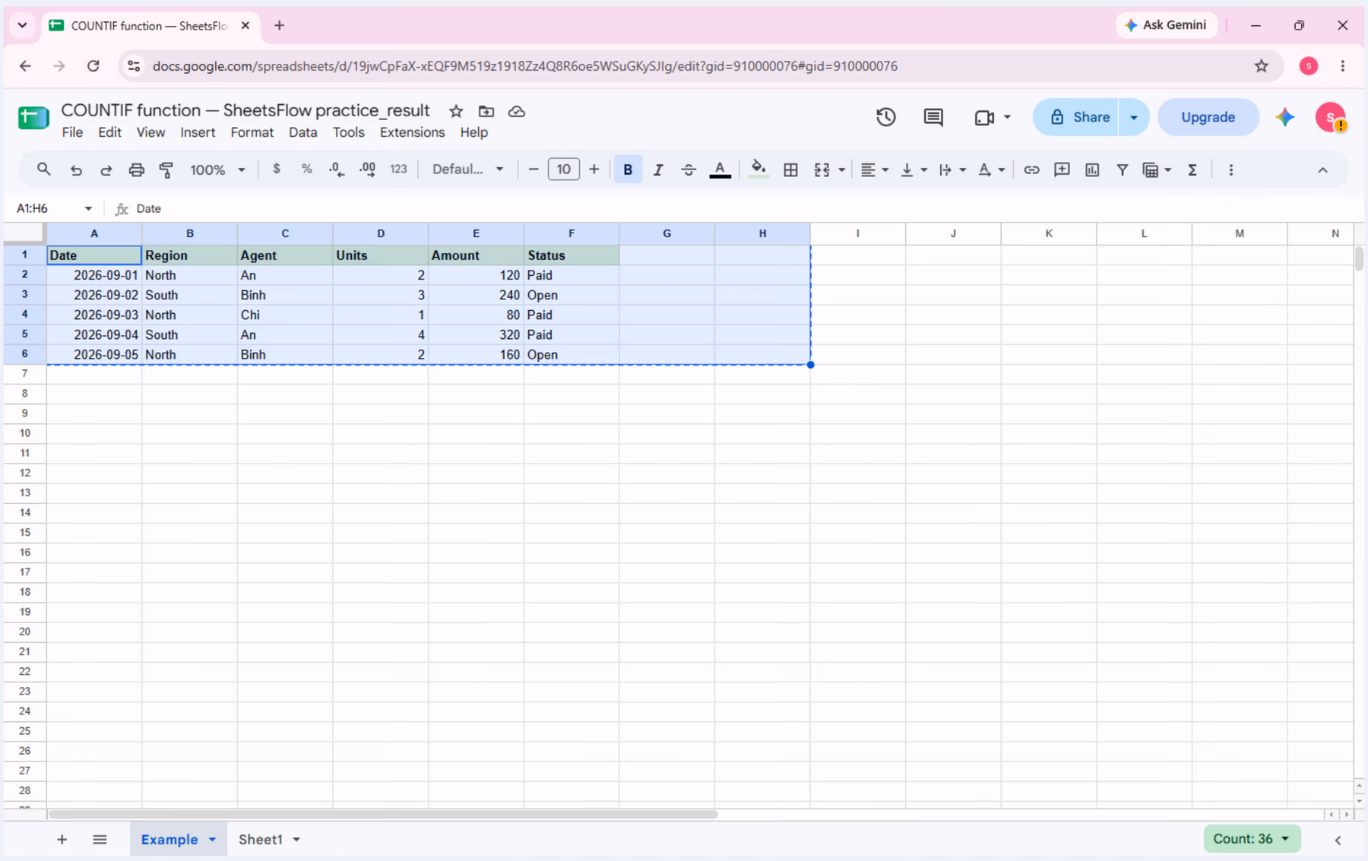Open the Share options dropdown arrow
1368x861 pixels.
click(x=1134, y=117)
